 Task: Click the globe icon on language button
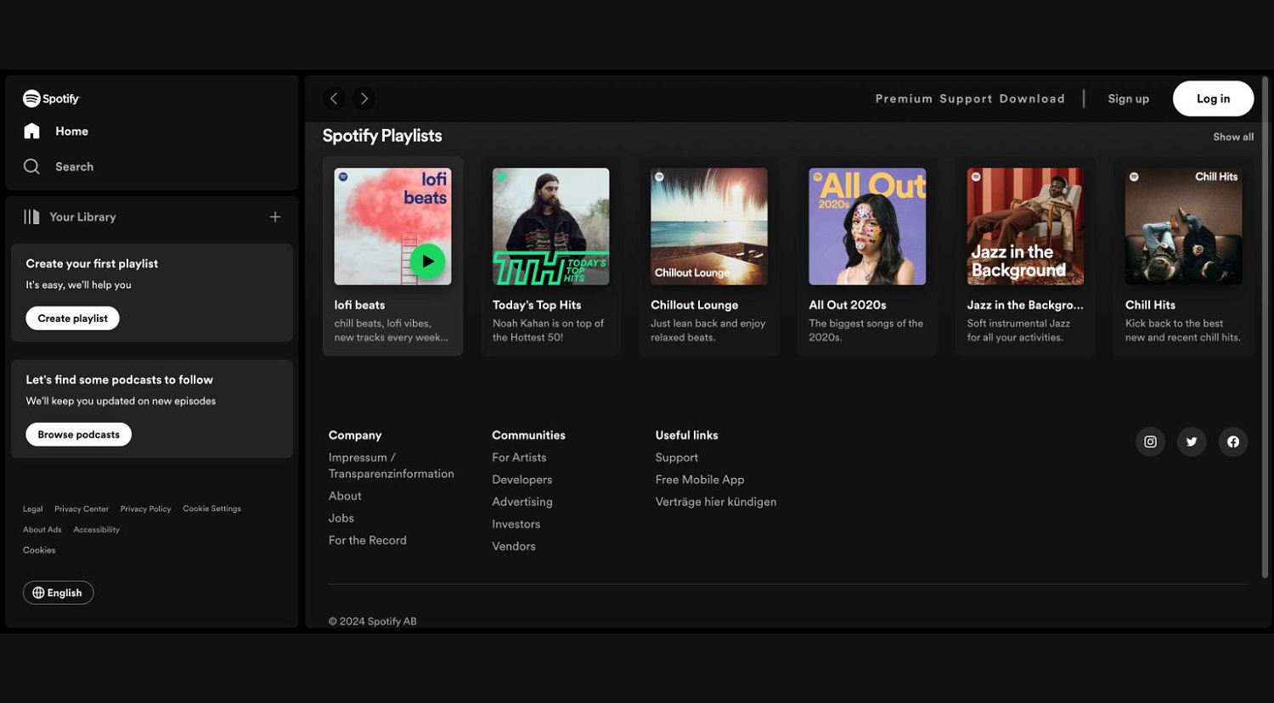tap(38, 593)
